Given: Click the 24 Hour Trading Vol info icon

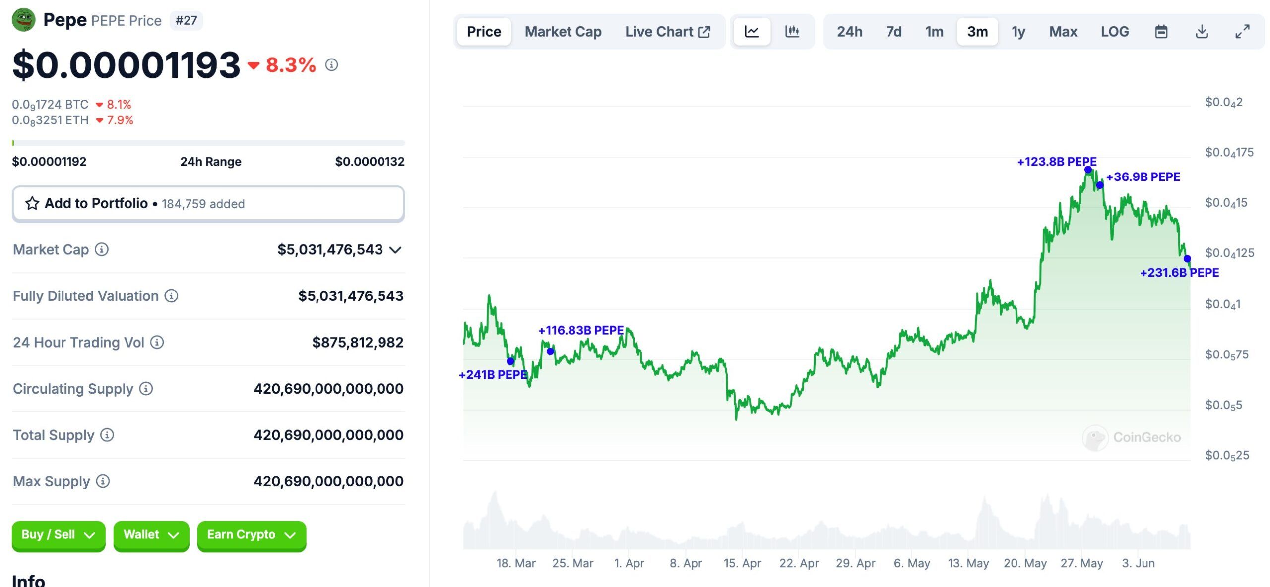Looking at the screenshot, I should pyautogui.click(x=157, y=342).
